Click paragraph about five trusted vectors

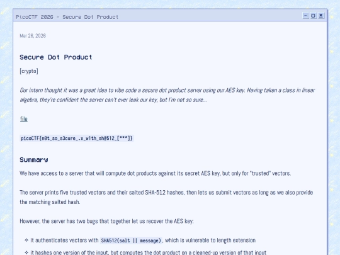[166, 197]
